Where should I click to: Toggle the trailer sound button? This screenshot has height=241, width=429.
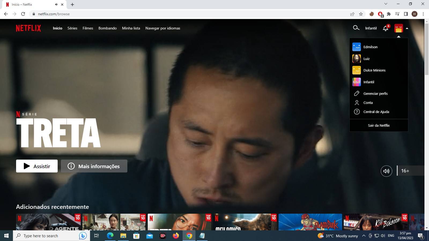point(386,171)
